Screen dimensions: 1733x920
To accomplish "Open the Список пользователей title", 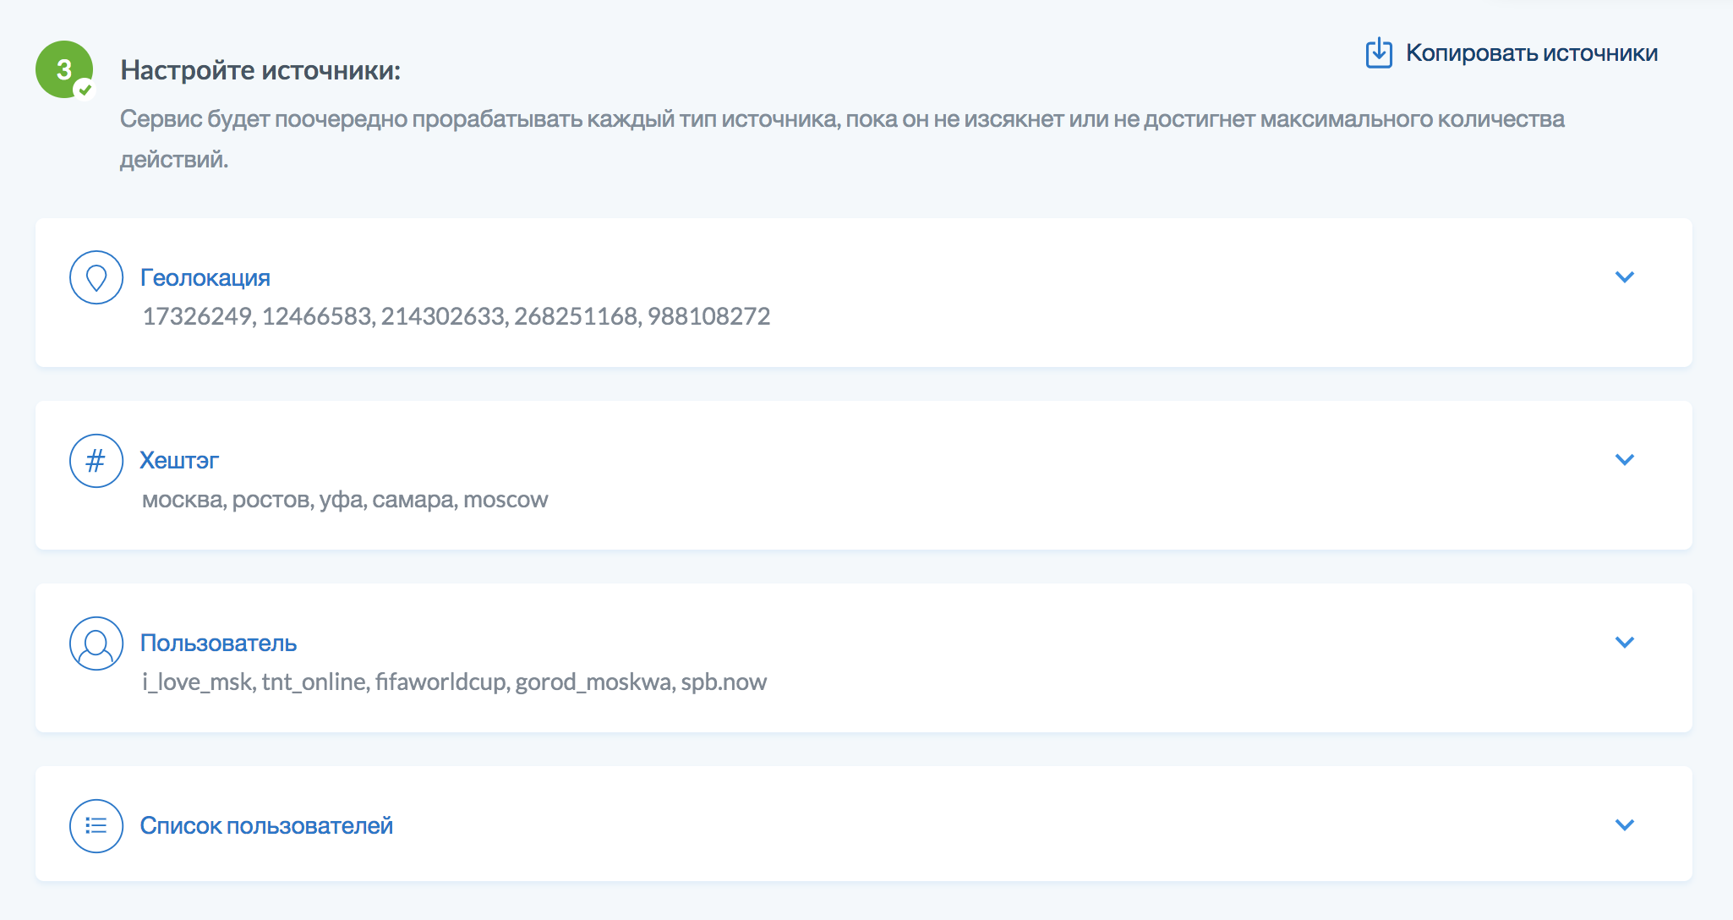I will click(266, 825).
